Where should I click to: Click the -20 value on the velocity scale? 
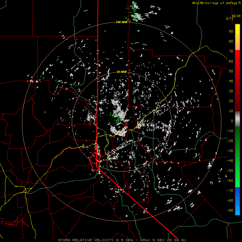coord(230,141)
